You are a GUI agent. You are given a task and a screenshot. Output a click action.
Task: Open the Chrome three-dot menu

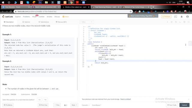[x=189, y=11]
